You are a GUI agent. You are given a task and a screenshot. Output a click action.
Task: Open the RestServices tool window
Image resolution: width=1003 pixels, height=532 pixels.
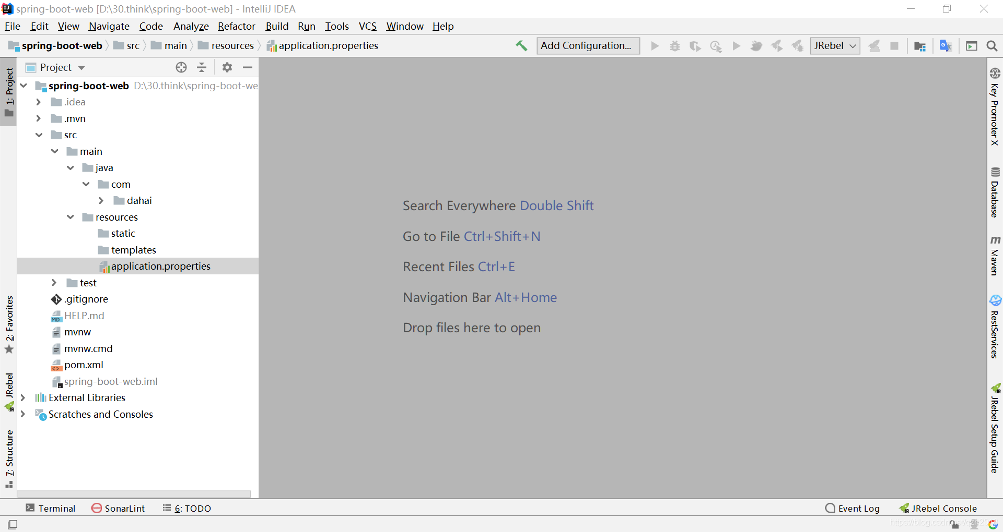tap(995, 327)
